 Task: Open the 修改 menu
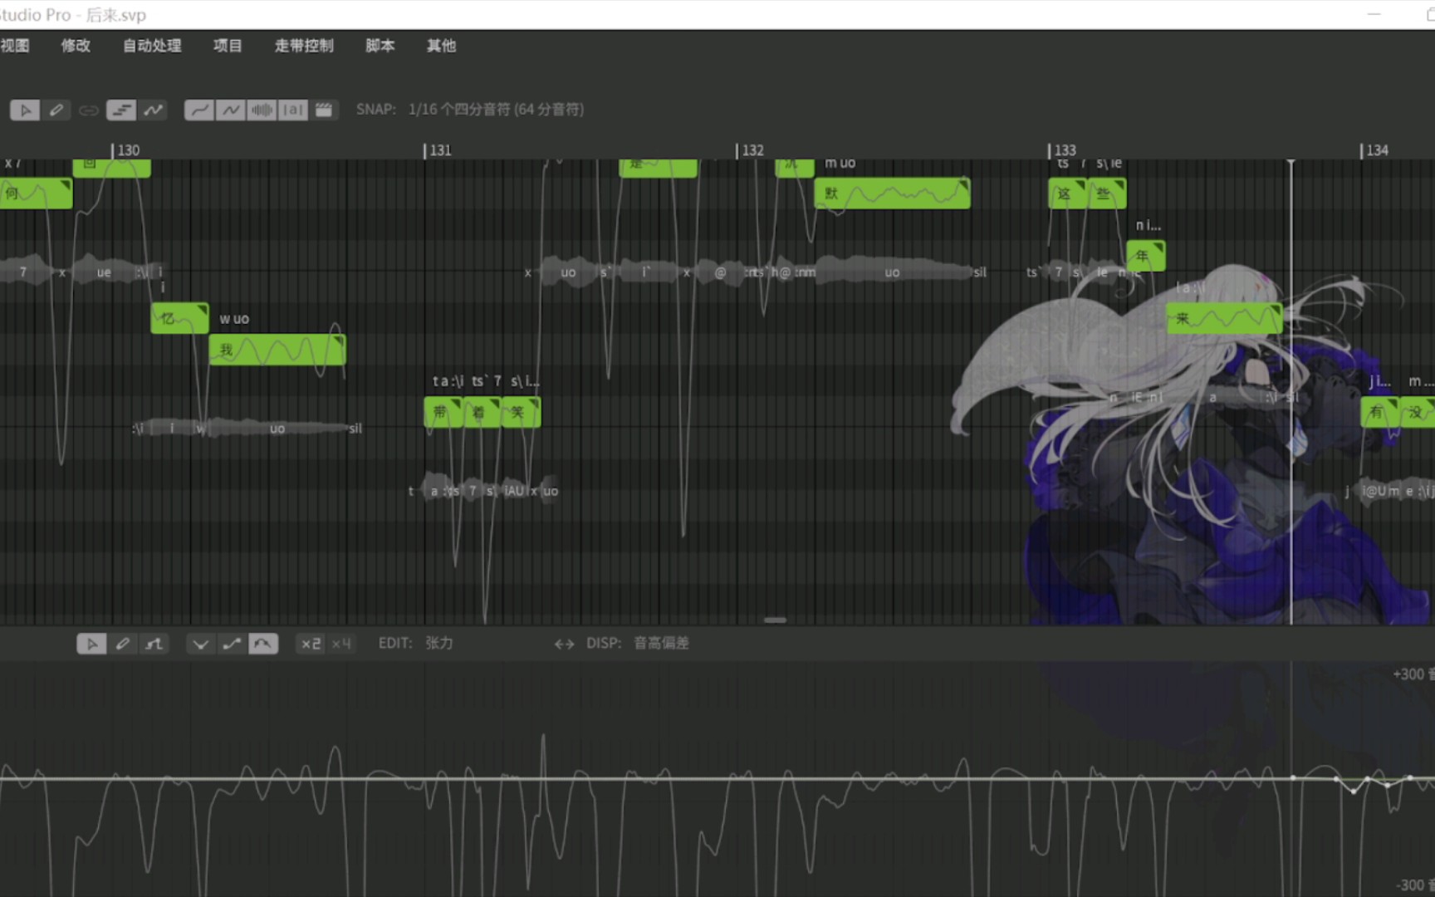pos(76,46)
